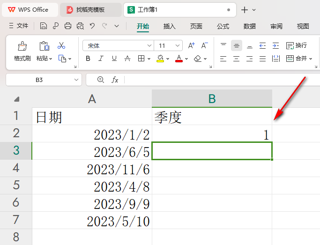
Task: Click into the formula bar input
Action: (x=222, y=80)
